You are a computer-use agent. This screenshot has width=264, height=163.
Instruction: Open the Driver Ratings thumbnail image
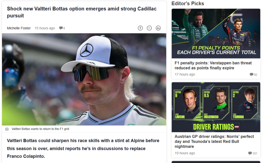click(216, 107)
